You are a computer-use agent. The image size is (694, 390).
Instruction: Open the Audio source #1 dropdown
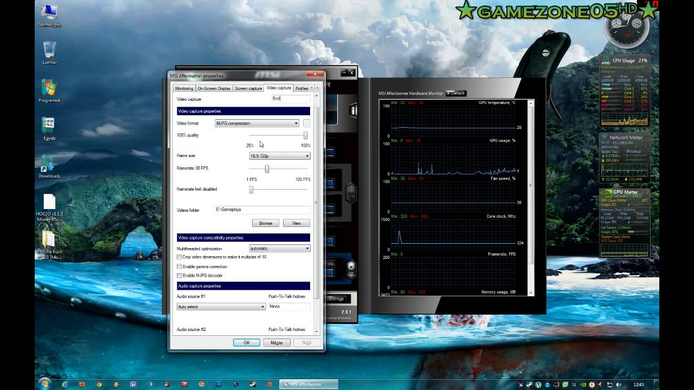click(221, 307)
